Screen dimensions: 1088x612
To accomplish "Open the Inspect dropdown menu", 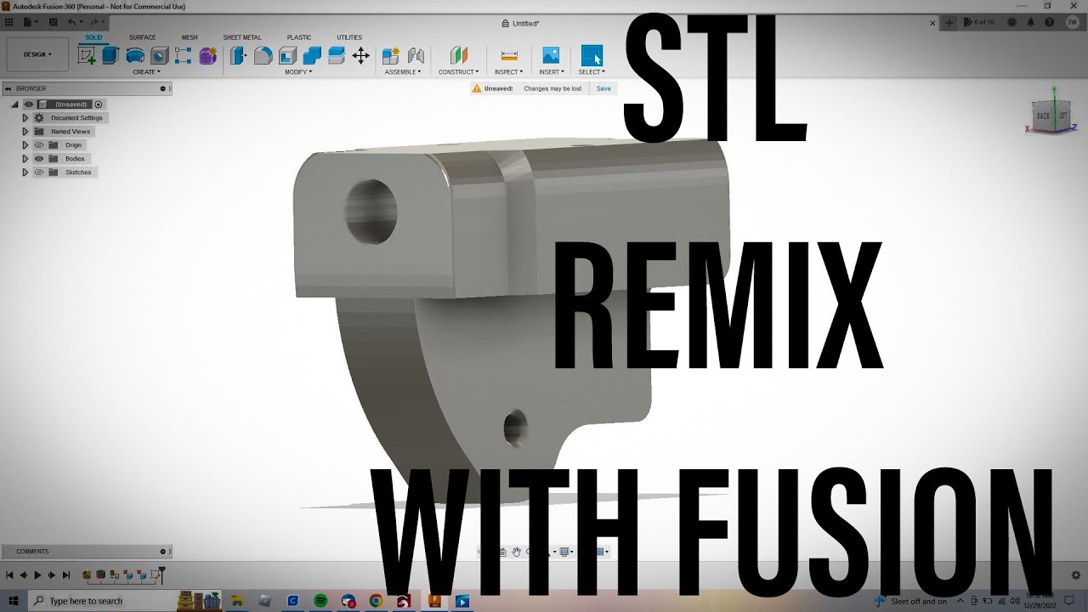I will 509,72.
